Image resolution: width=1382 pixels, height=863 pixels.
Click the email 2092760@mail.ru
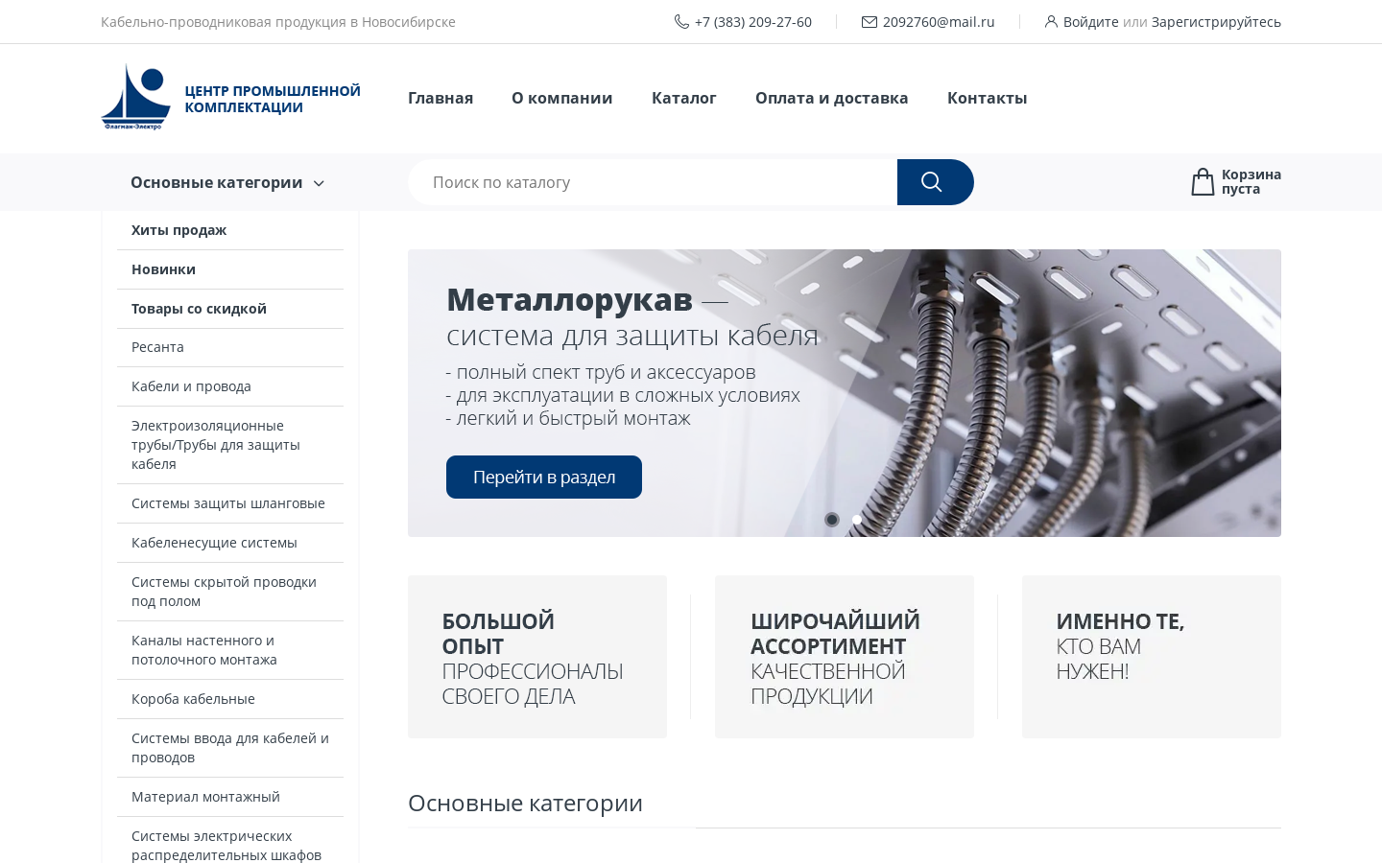(939, 21)
